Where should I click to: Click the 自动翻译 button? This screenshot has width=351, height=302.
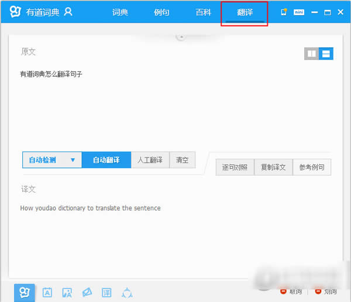[106, 160]
